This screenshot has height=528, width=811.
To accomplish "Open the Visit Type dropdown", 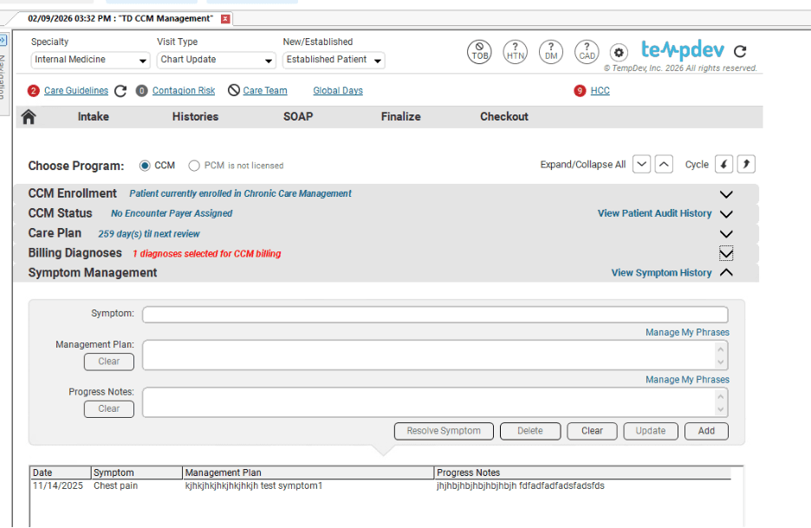I will [217, 60].
